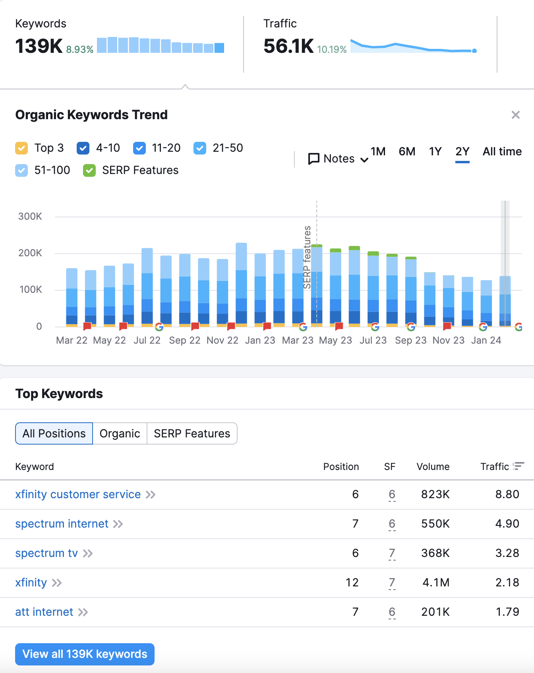Toggle the 11-20 positions checkbox
Viewport: 534px width, 673px height.
(139, 148)
